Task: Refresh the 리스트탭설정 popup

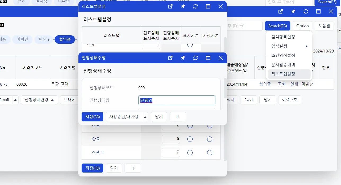Action: click(196, 6)
